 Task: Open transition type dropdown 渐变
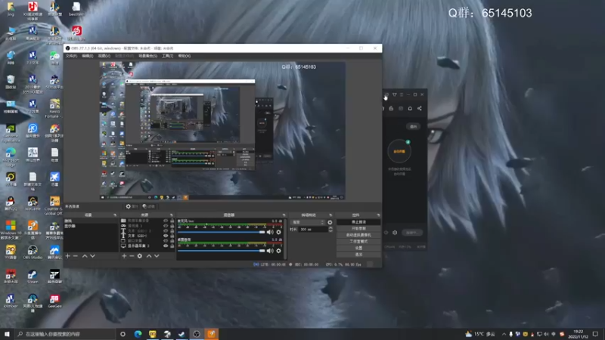(308, 222)
